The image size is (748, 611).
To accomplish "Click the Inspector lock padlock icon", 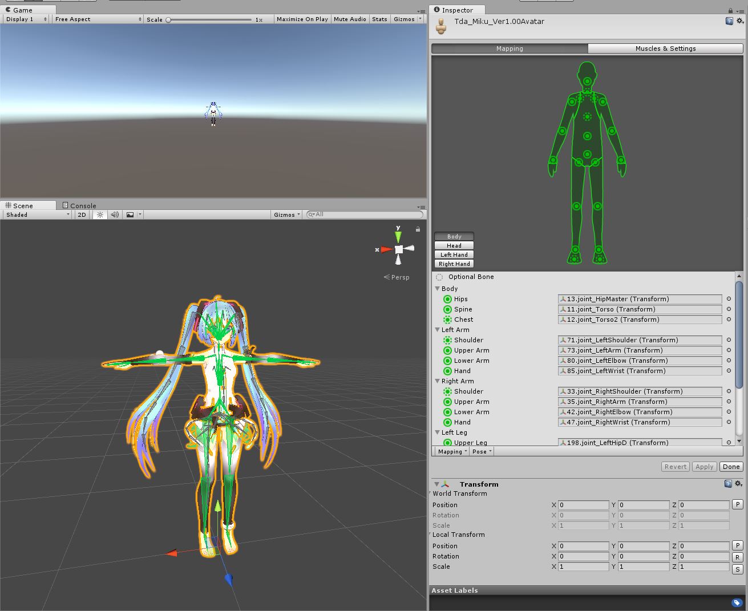I will pyautogui.click(x=729, y=10).
